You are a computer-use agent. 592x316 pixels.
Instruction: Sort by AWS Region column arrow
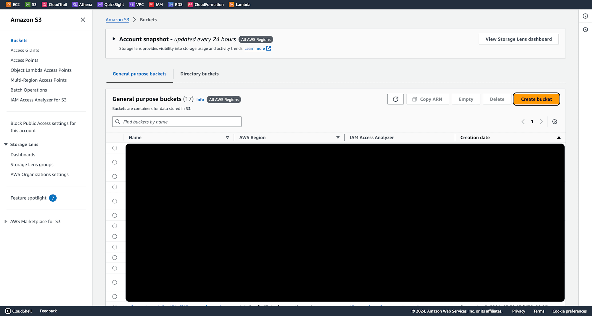(338, 137)
